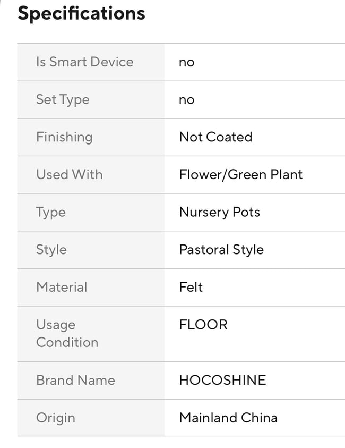Click the "Usage Condition" label
This screenshot has width=345, height=448.
point(67,333)
